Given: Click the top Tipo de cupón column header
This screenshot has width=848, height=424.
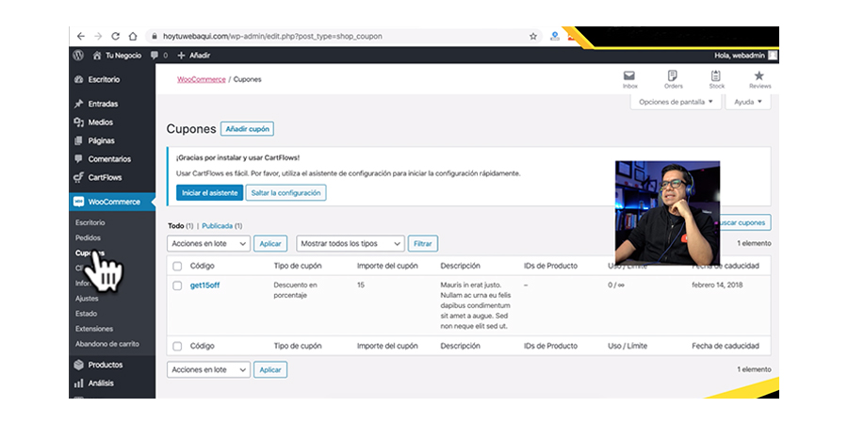Looking at the screenshot, I should pyautogui.click(x=298, y=266).
